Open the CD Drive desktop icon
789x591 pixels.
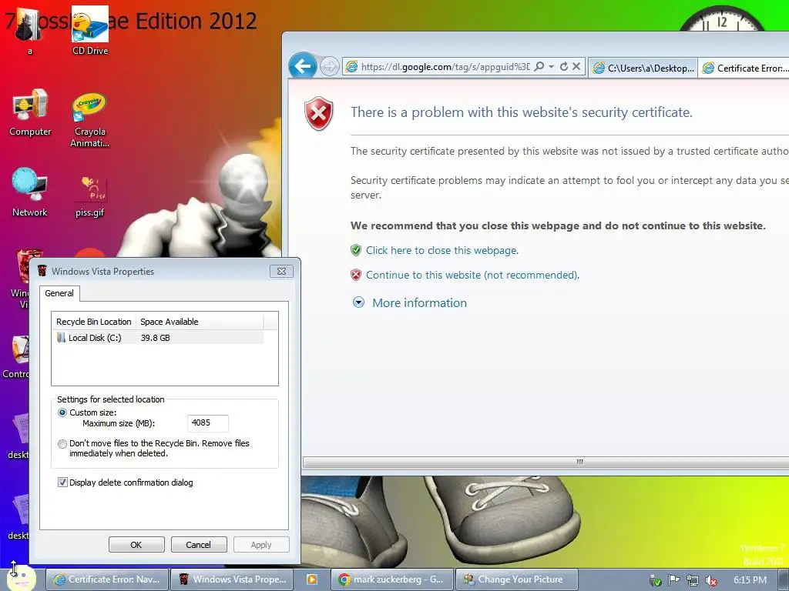click(x=90, y=30)
